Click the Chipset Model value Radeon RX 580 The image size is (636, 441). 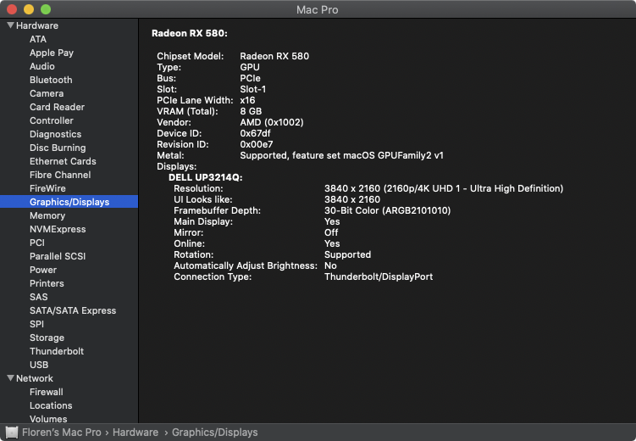[274, 56]
